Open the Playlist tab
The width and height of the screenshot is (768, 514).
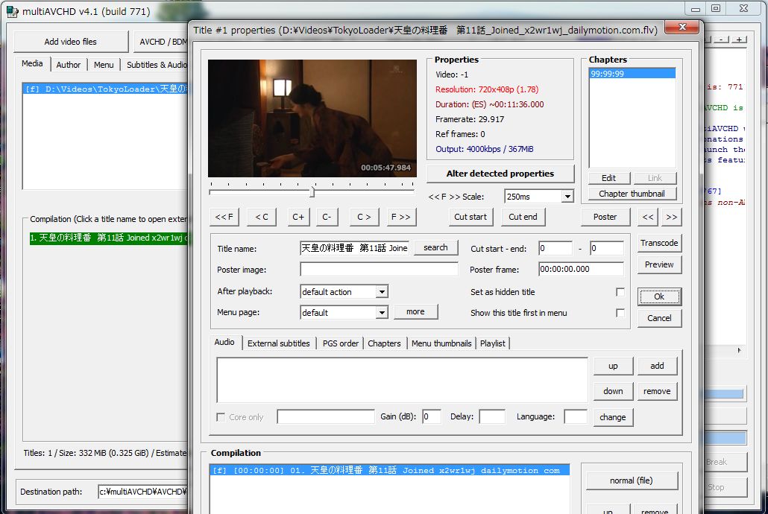coord(493,343)
